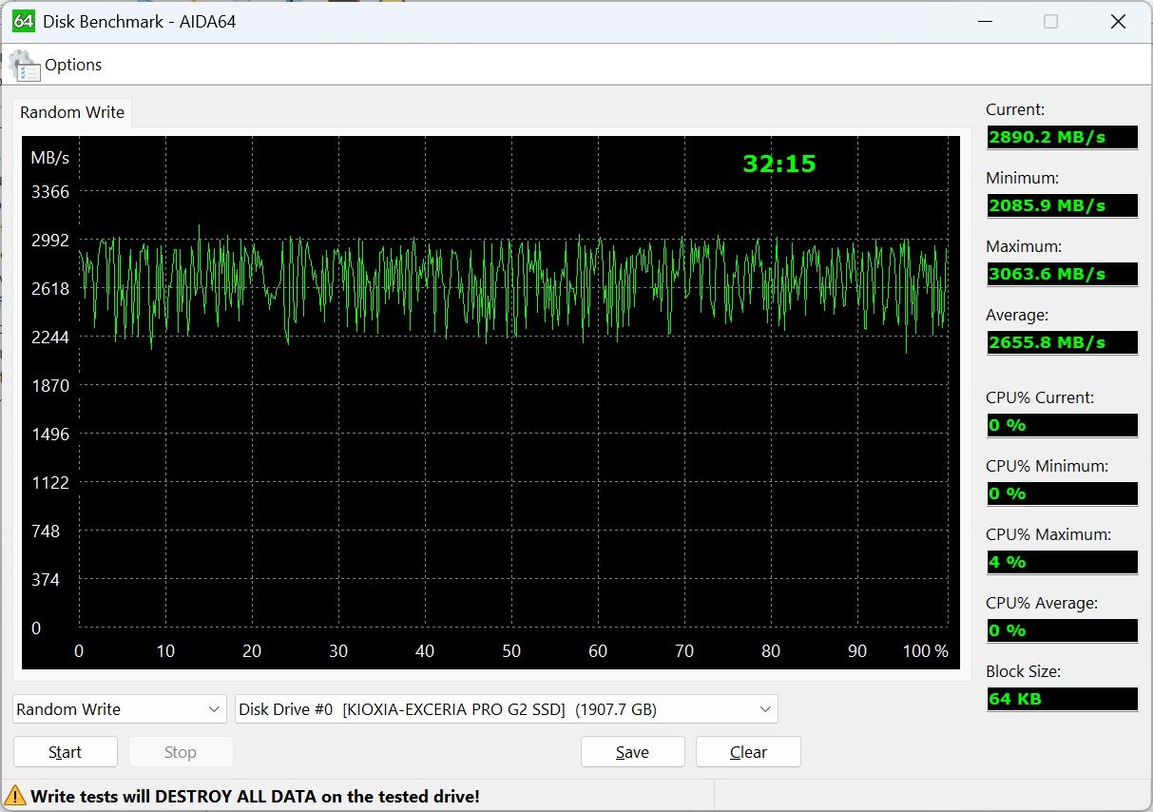Image resolution: width=1153 pixels, height=812 pixels.
Task: Expand the test type dropdown (Random Write)
Action: (120, 709)
